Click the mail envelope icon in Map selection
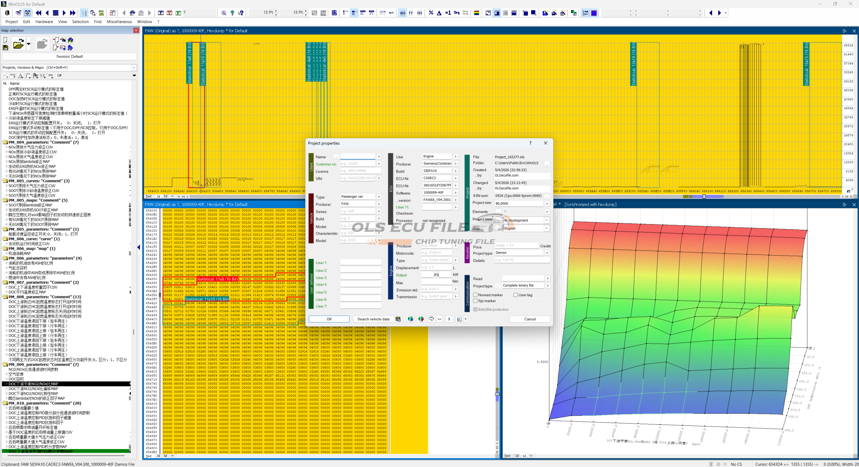The height and width of the screenshot is (467, 859). pyautogui.click(x=63, y=48)
